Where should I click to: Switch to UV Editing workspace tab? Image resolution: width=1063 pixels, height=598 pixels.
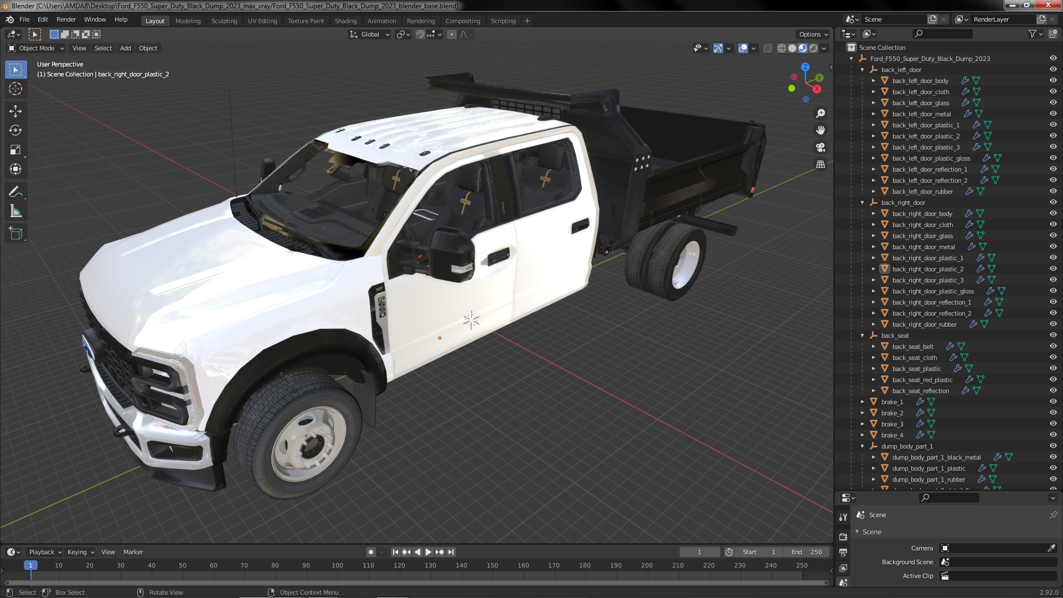pos(262,21)
